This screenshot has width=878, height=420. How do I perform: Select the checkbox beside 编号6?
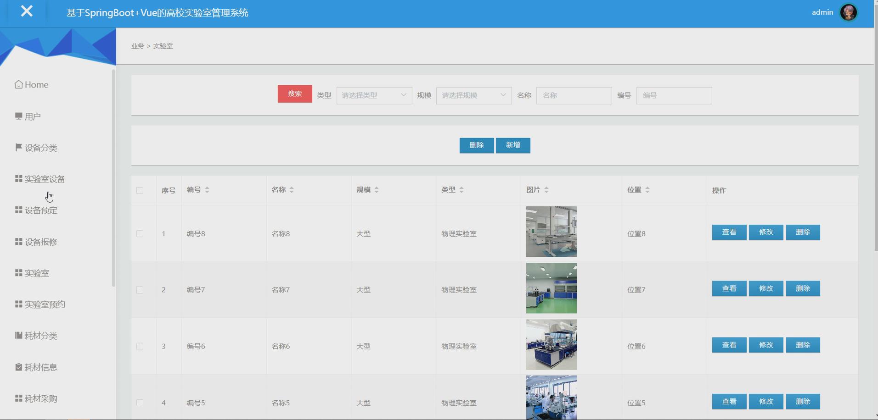(x=140, y=347)
